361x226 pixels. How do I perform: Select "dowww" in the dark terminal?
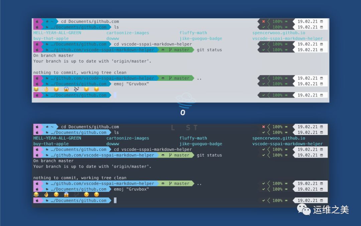click(113, 144)
